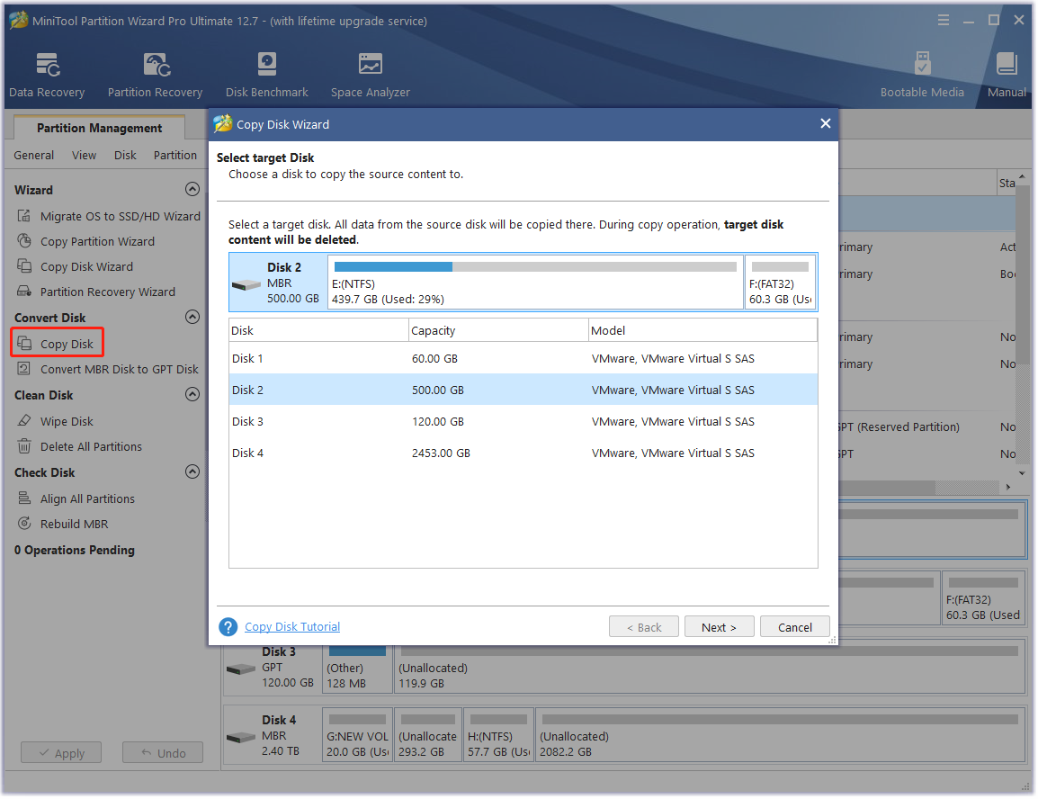The height and width of the screenshot is (799, 1038).
Task: Open the Disk menu
Action: point(125,155)
